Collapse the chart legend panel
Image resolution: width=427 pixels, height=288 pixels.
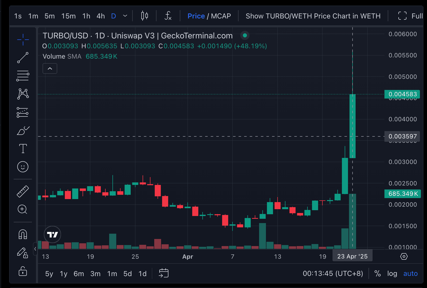pyautogui.click(x=50, y=68)
